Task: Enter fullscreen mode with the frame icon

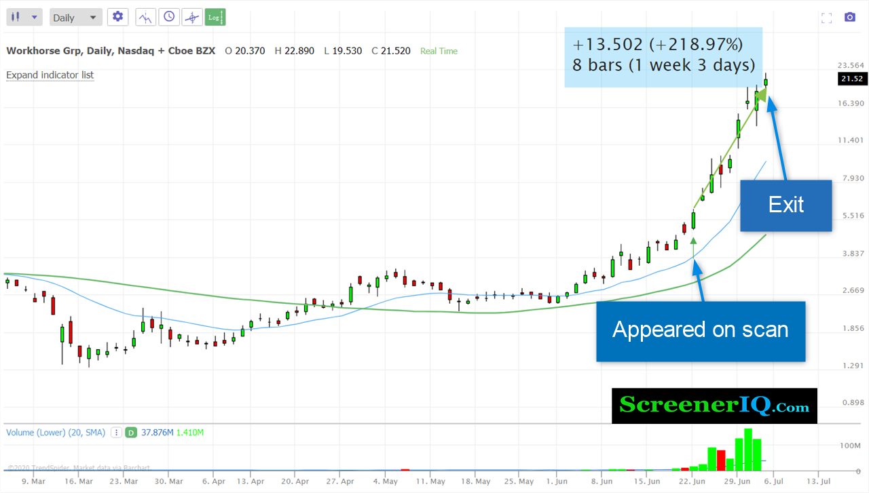Action: pyautogui.click(x=826, y=18)
